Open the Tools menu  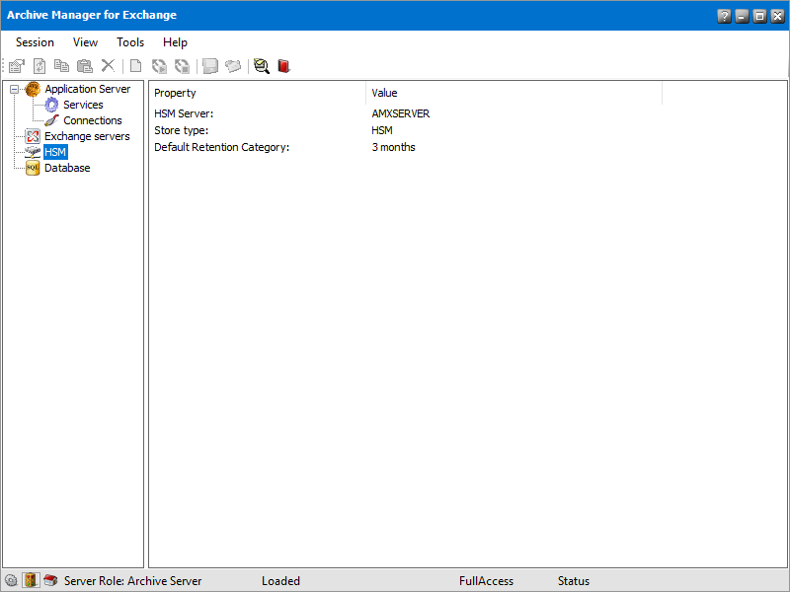click(130, 42)
